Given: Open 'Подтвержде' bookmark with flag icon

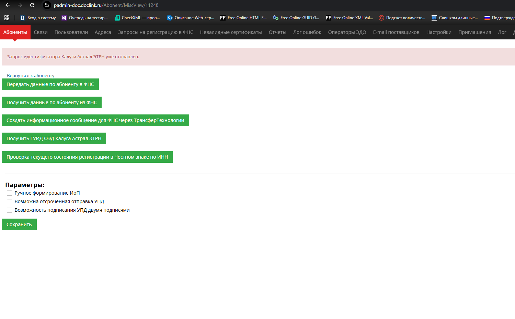Looking at the screenshot, I should [x=499, y=18].
